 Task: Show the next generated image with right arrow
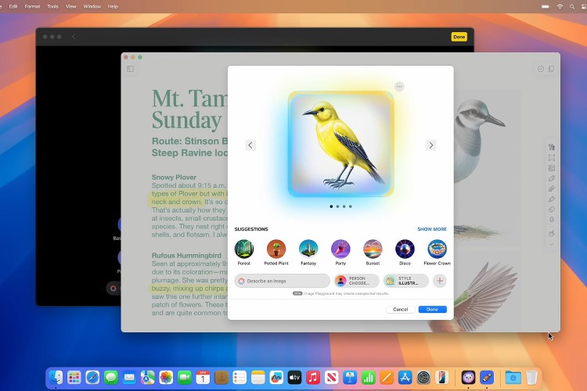pos(430,145)
